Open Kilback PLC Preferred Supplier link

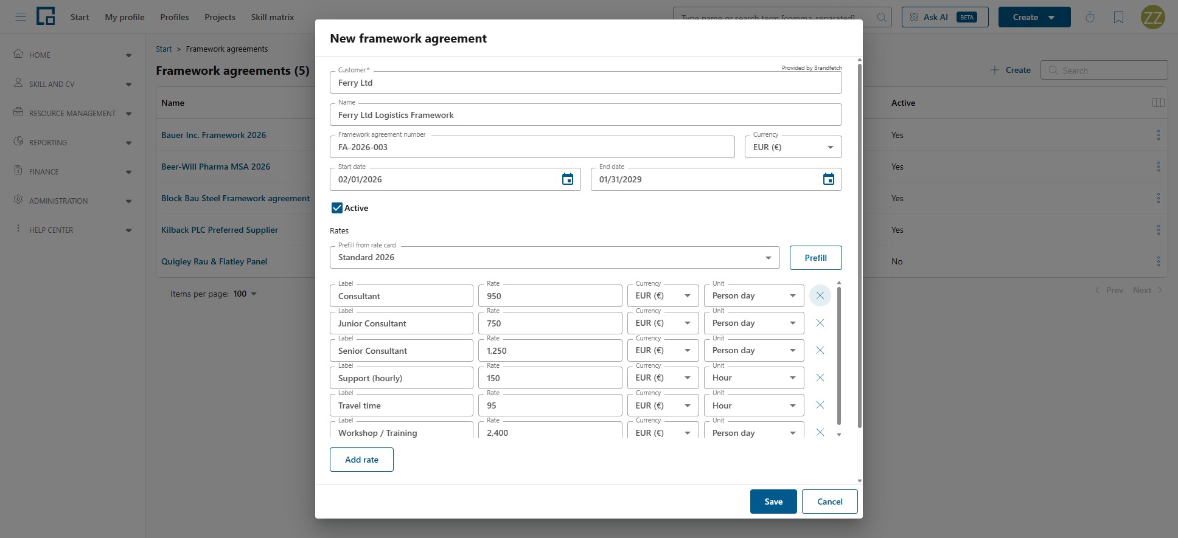[x=220, y=230]
